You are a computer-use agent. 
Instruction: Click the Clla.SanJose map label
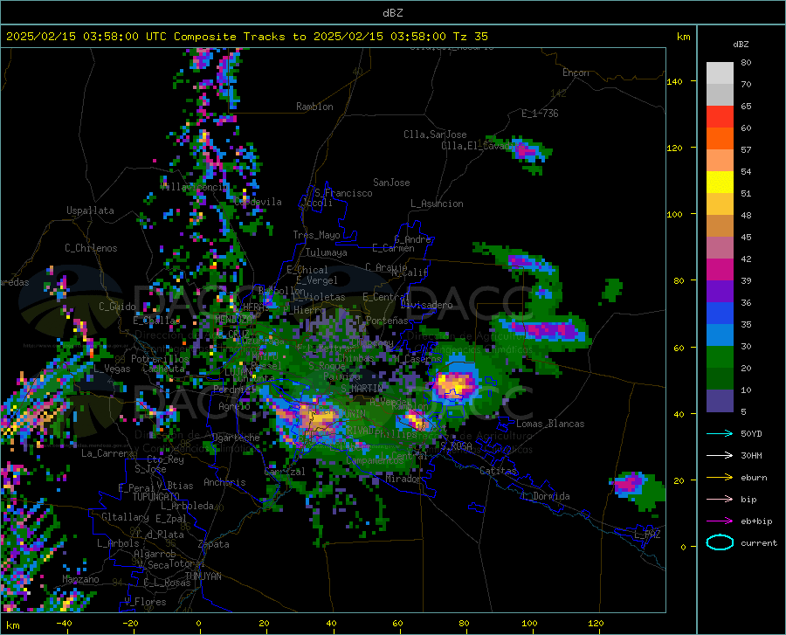coord(435,135)
